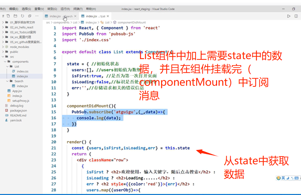The image size is (301, 195).
Task: Click this.state on line 21
Action: [x=177, y=148]
